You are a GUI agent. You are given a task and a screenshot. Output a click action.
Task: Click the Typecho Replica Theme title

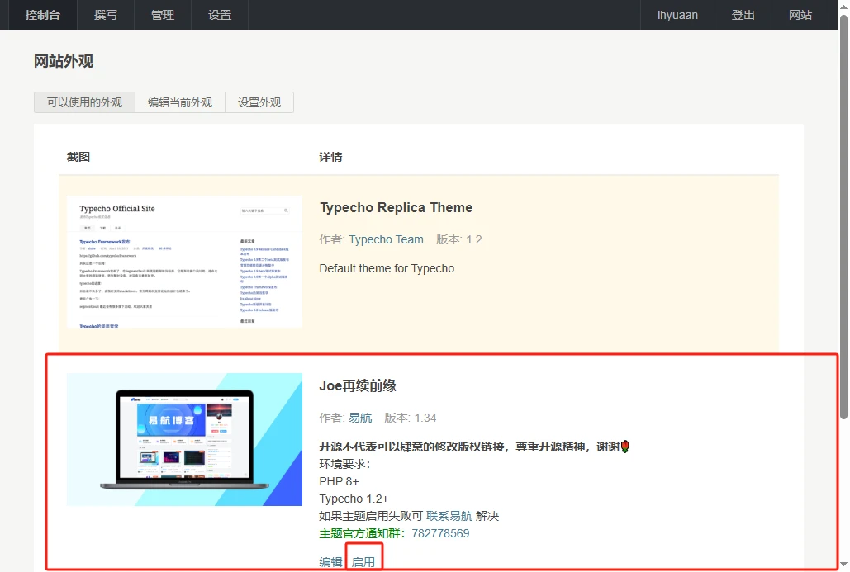(x=396, y=207)
